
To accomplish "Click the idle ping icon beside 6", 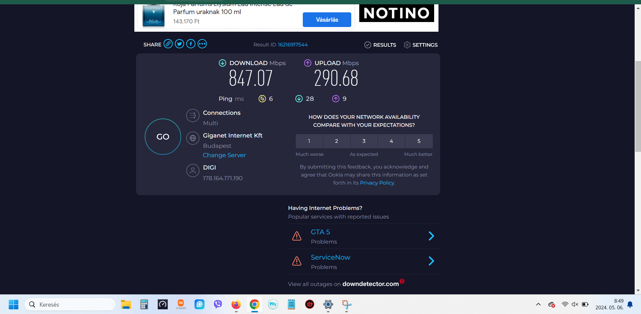I will pos(262,99).
